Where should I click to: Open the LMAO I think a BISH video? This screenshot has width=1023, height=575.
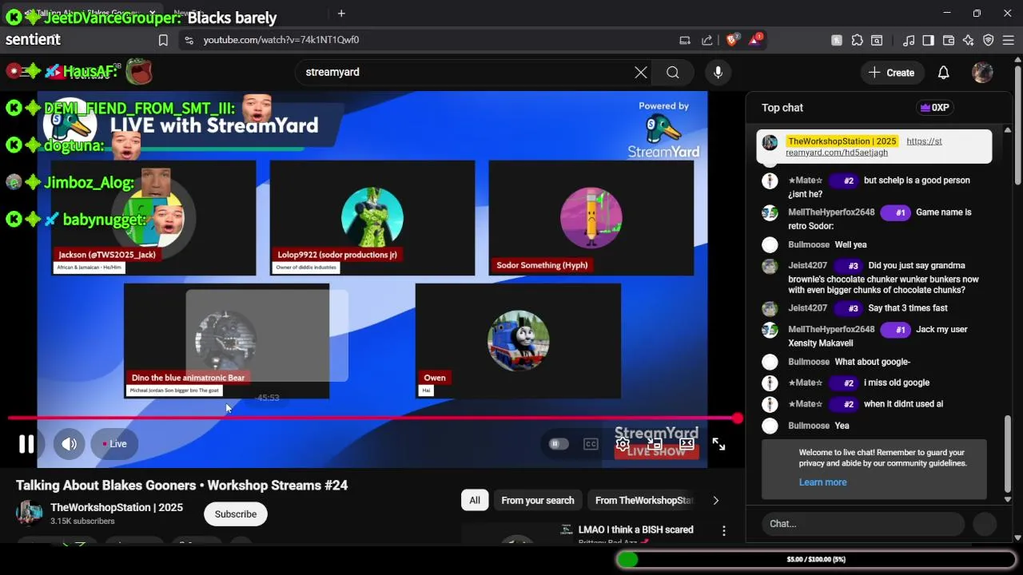coord(635,530)
